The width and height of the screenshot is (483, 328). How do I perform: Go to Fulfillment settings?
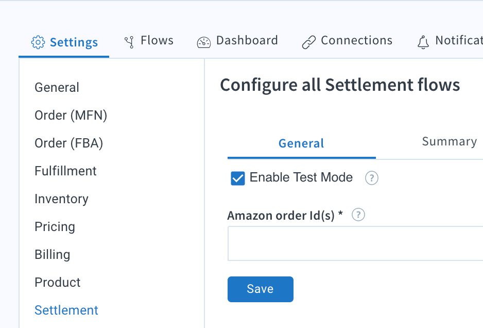(65, 171)
